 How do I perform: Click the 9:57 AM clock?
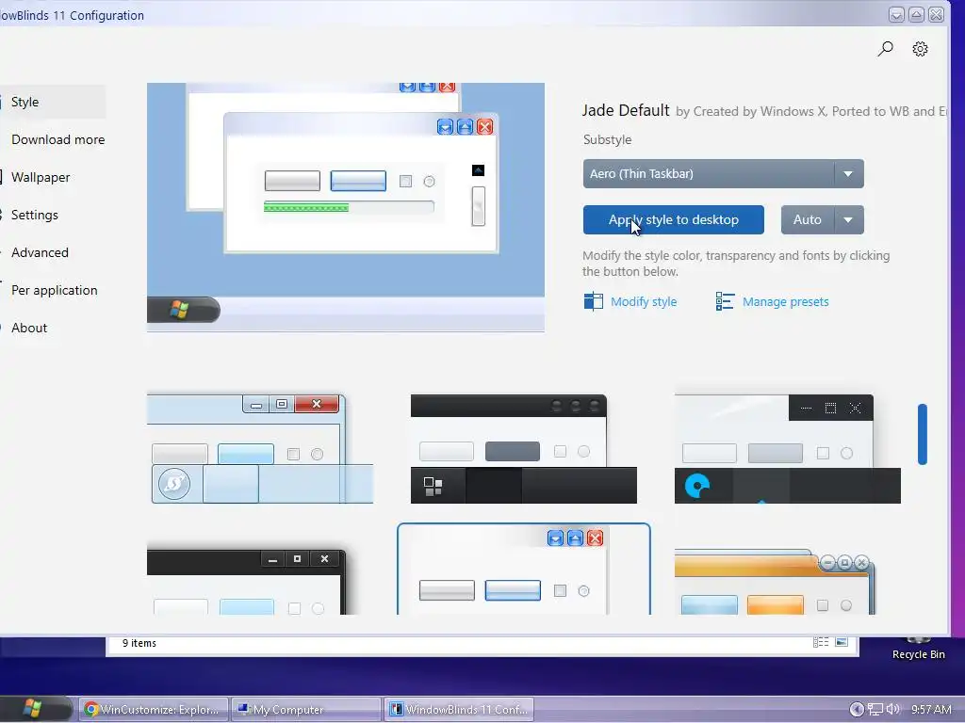pyautogui.click(x=931, y=710)
